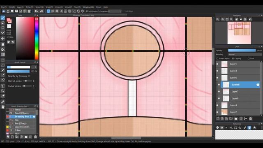Enable the layer Lock checkbox
263x148 pixels.
click(x=249, y=58)
